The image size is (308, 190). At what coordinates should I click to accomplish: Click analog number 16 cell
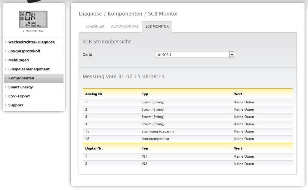tap(87, 139)
